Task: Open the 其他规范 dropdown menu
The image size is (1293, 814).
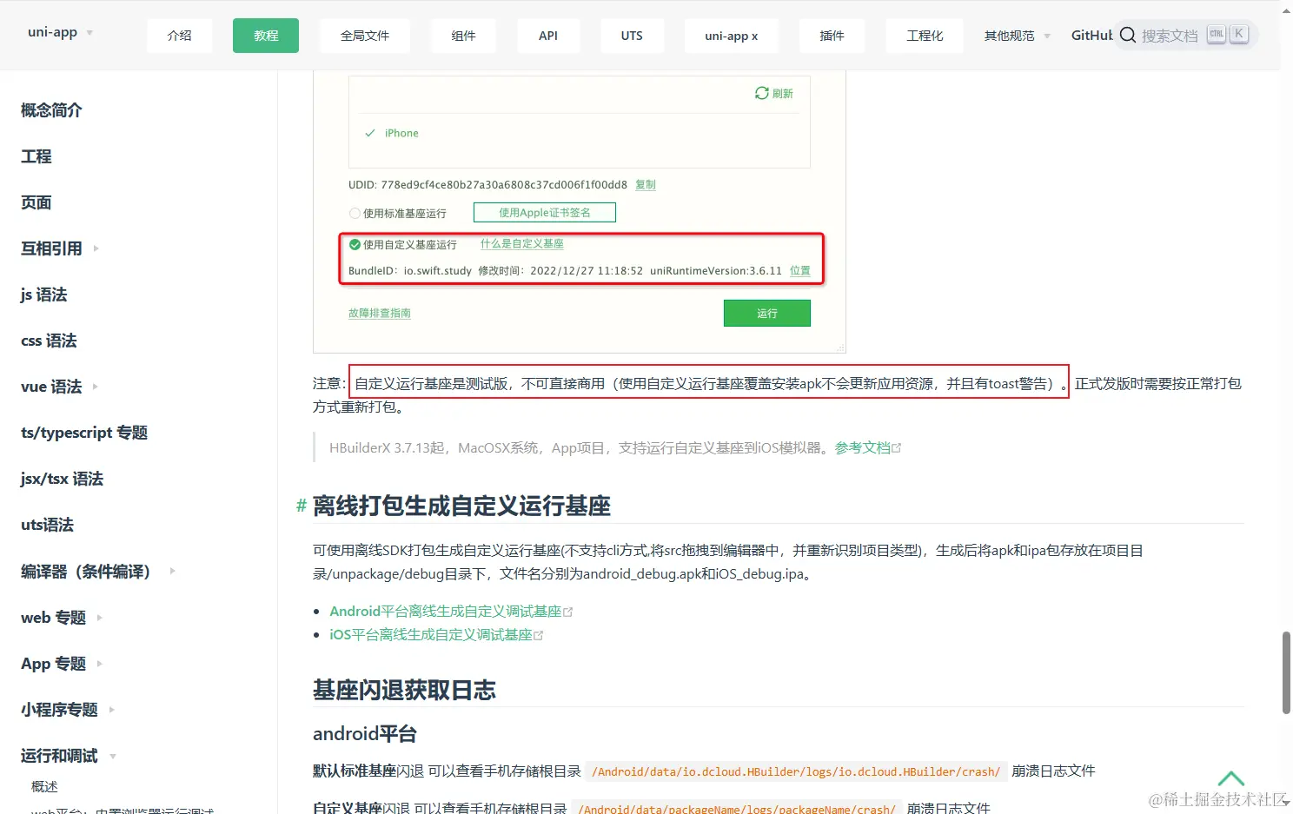Action: click(1017, 36)
